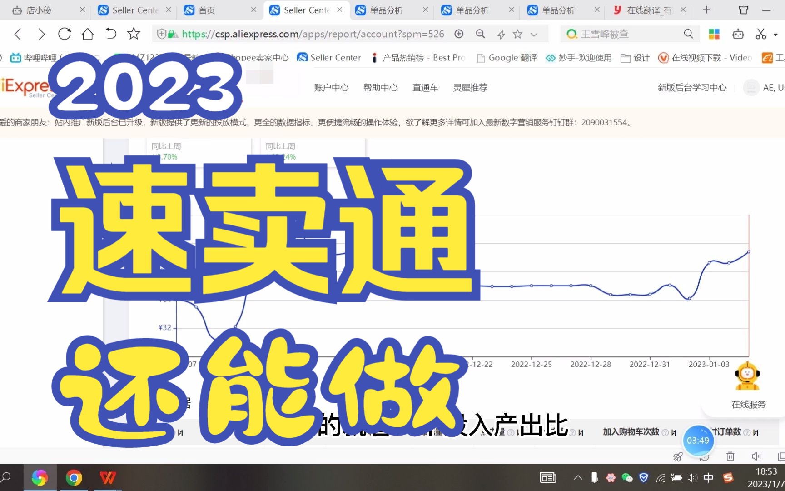Open Seller Center bookmark
Image resolution: width=785 pixels, height=491 pixels.
(x=329, y=58)
